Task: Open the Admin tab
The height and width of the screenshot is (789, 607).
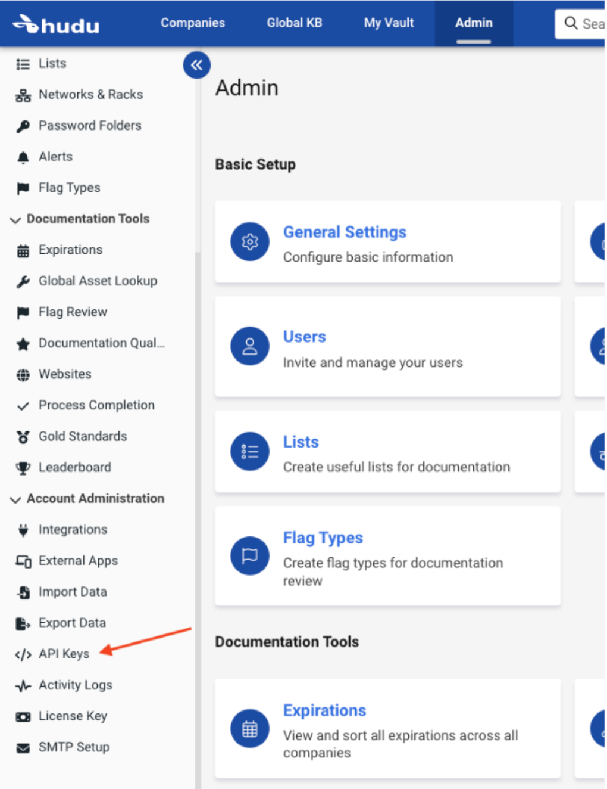Action: 473,23
